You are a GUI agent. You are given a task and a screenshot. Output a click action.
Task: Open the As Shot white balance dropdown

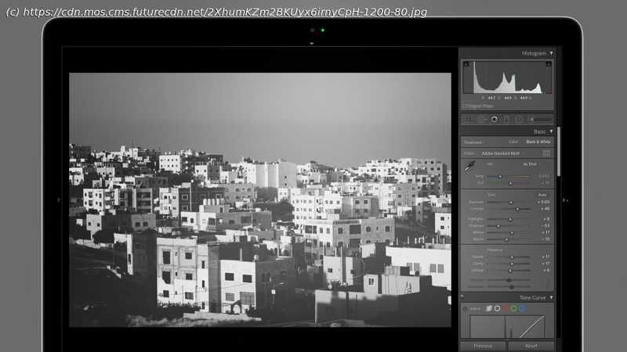530,164
